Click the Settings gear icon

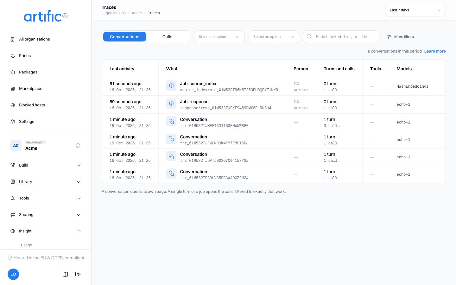(x=13, y=122)
